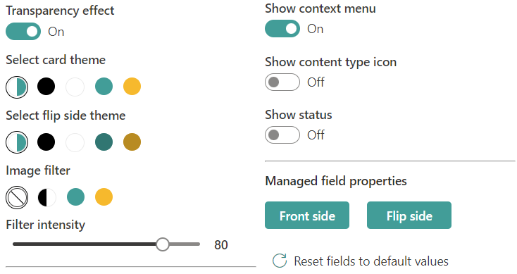The width and height of the screenshot is (517, 274).
Task: Click the Filter intensity slider handle
Action: [163, 244]
